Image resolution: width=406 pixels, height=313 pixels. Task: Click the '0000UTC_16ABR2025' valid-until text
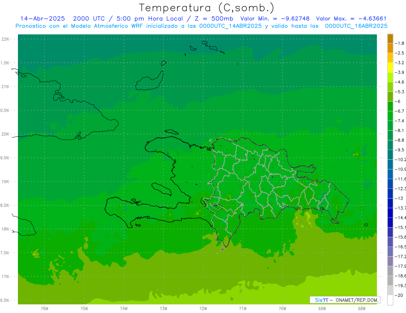pyautogui.click(x=356, y=26)
